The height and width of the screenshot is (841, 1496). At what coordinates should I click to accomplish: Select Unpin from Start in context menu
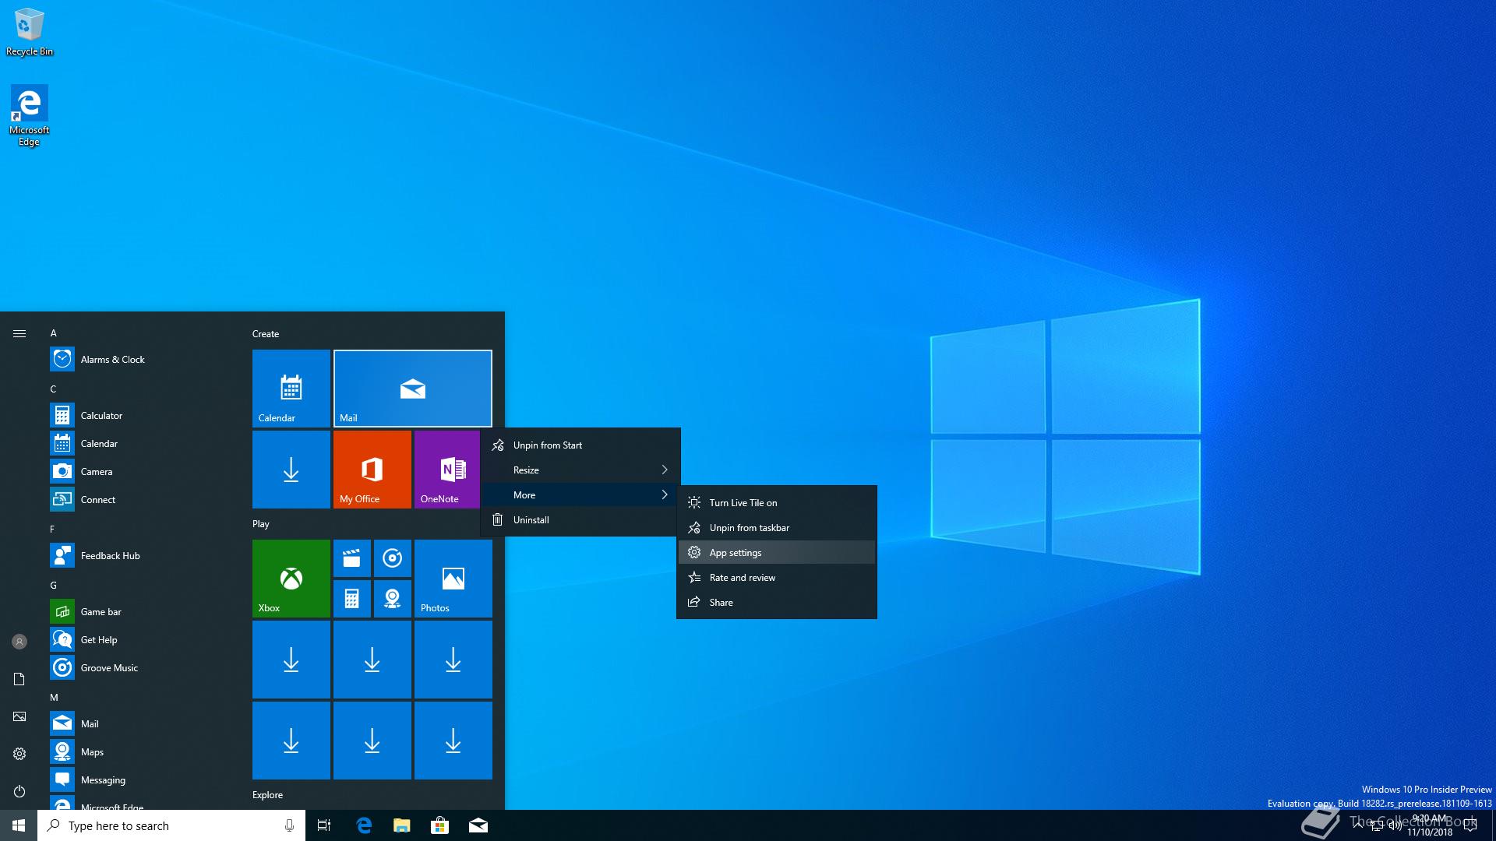point(580,445)
